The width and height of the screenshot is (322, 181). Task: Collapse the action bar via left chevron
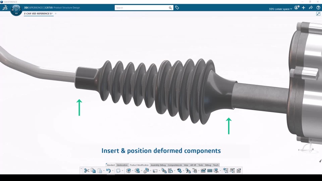point(81,169)
